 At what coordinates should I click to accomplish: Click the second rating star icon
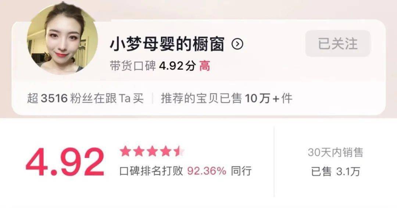point(139,152)
